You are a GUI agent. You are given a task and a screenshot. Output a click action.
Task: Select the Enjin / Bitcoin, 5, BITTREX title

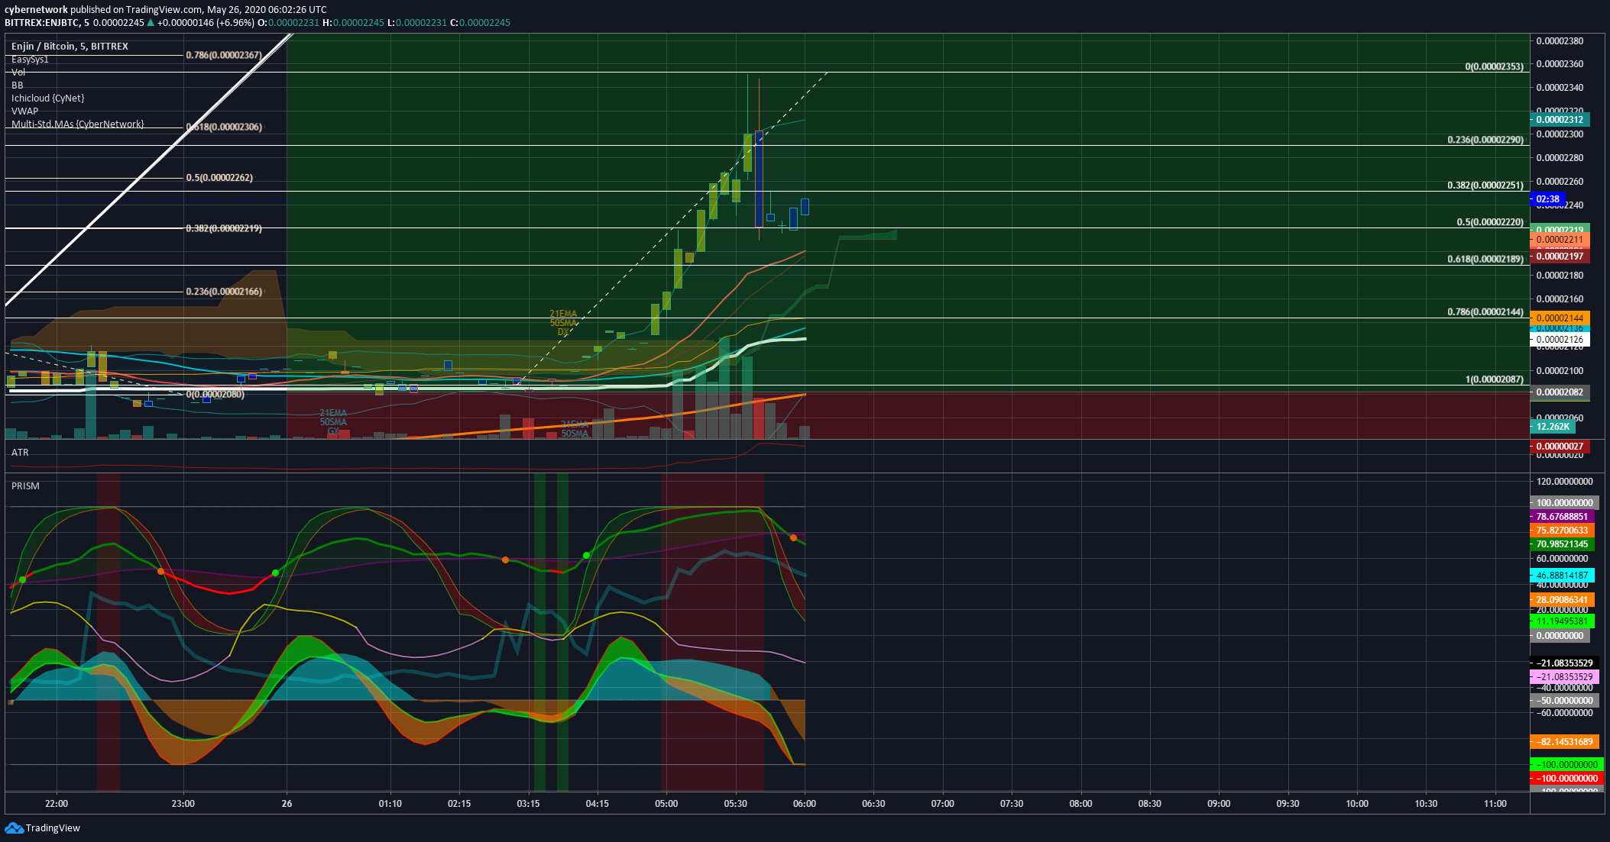(x=70, y=47)
